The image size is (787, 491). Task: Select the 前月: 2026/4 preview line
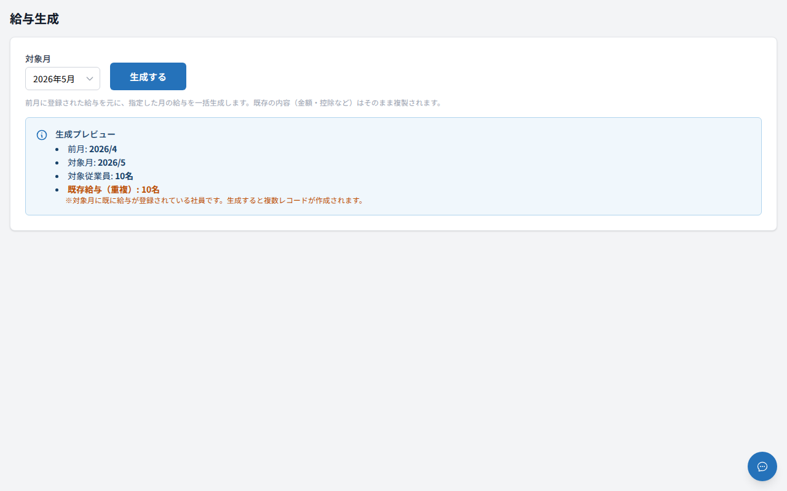tap(92, 149)
